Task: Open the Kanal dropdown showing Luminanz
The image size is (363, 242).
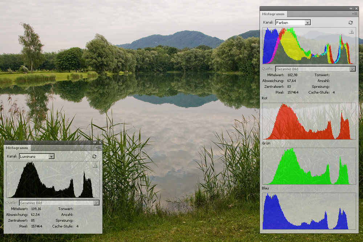Action: [x=37, y=156]
